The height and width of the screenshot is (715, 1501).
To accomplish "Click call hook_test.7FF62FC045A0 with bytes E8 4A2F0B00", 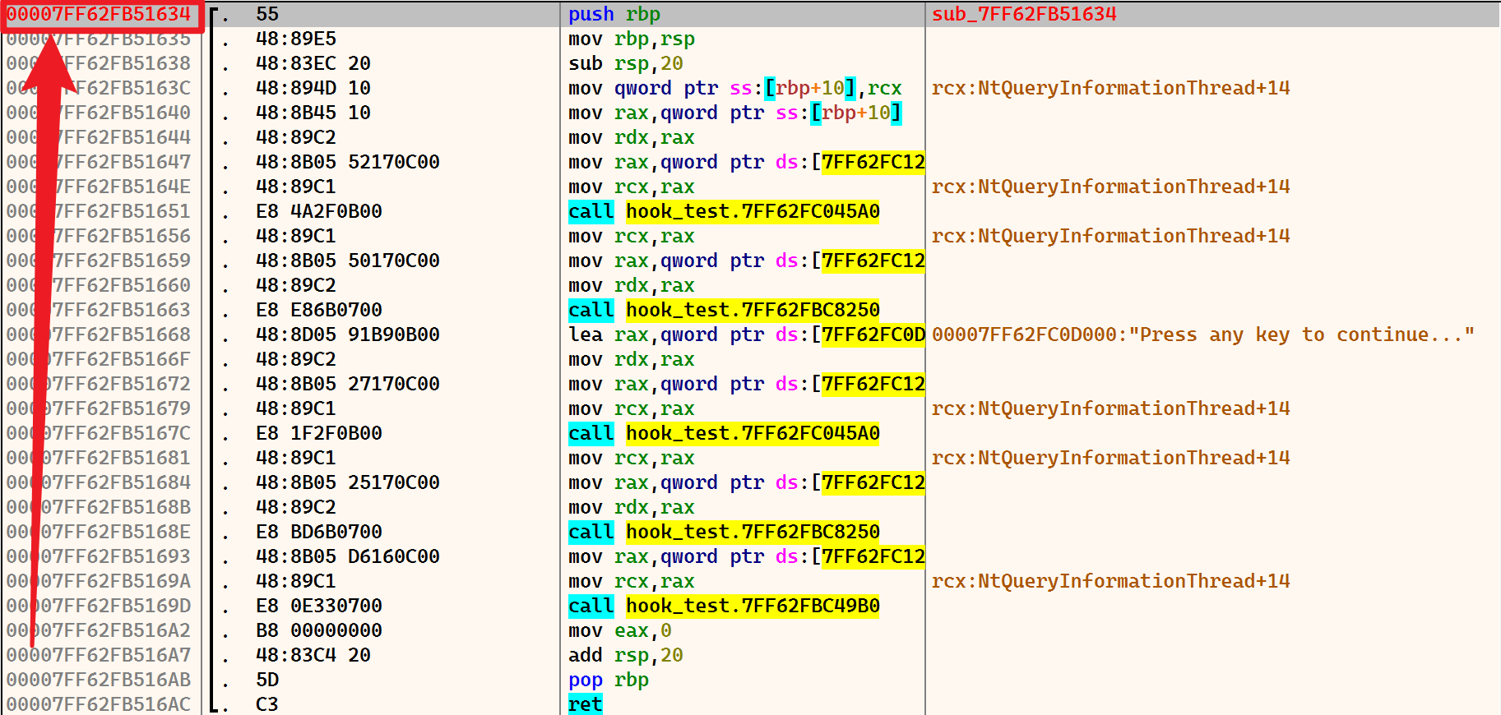I will click(724, 212).
